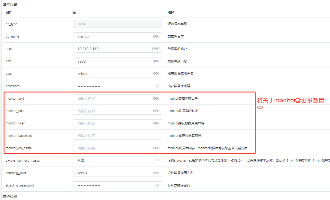Click the disabled db_type field showing UDAL
The height and width of the screenshot is (200, 330).
click(x=117, y=24)
